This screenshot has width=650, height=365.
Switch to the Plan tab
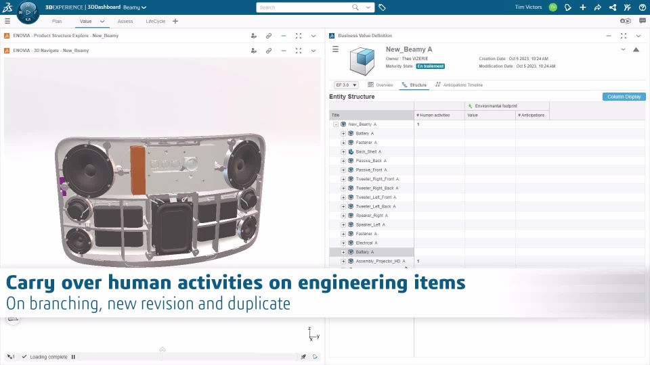(57, 21)
